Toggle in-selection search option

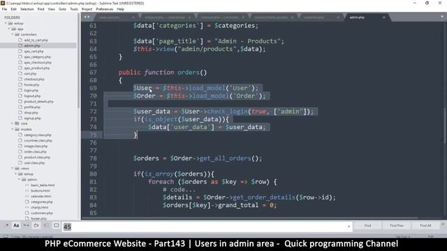point(46,226)
